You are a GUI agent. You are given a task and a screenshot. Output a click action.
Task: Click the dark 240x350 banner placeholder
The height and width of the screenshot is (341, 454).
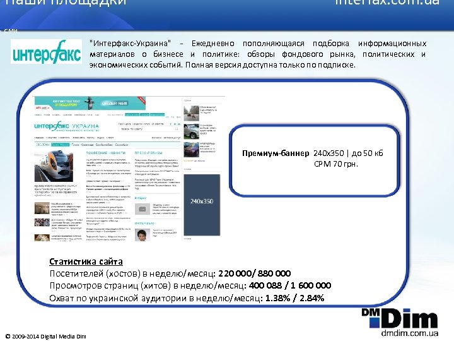(202, 205)
